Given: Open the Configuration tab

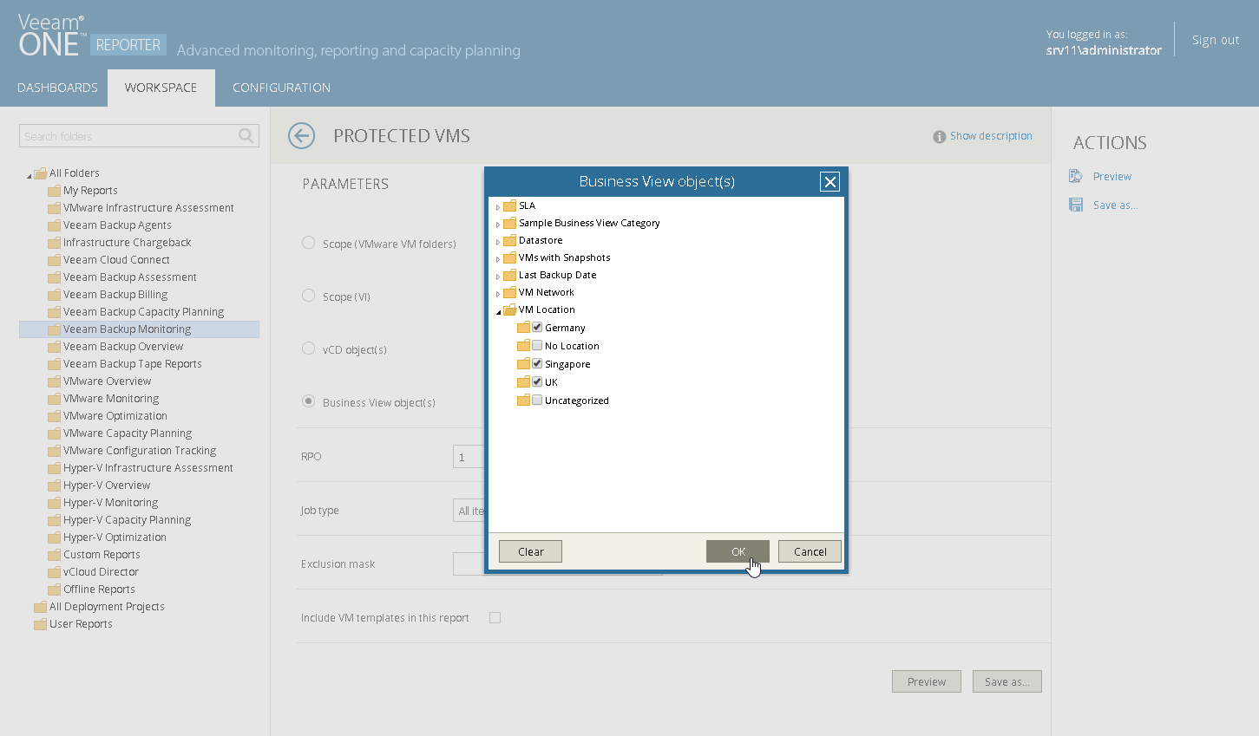Looking at the screenshot, I should (x=281, y=88).
